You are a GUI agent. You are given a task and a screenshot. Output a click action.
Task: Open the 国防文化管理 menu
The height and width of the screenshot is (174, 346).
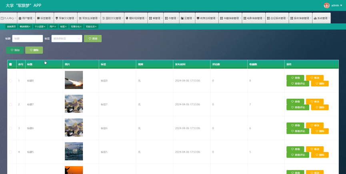[112, 18]
